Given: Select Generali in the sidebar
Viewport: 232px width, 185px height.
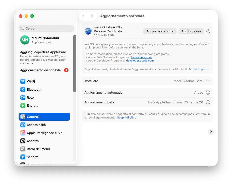Looking at the screenshot, I should tap(32, 117).
